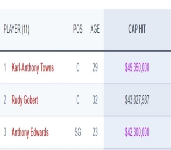
Task: Click rank number 1 in first row
Action: click(5, 67)
